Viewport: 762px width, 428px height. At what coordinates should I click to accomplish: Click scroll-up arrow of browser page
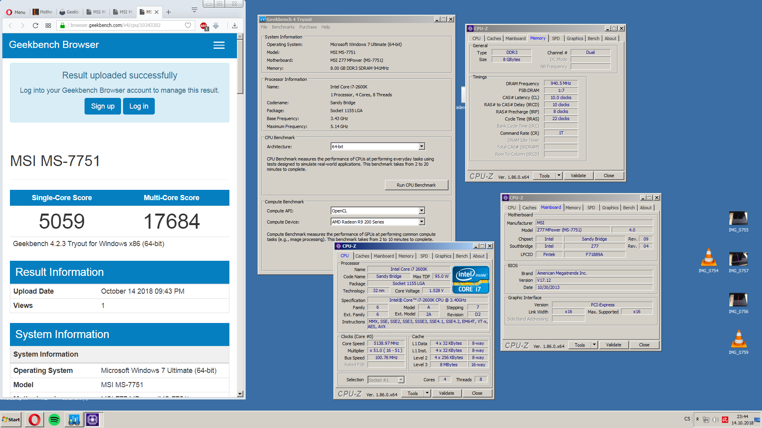coord(240,36)
